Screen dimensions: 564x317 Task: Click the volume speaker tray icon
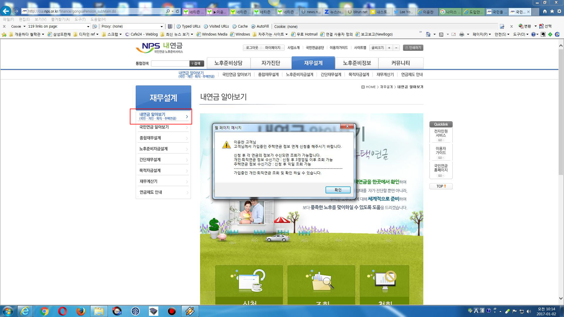click(529, 311)
